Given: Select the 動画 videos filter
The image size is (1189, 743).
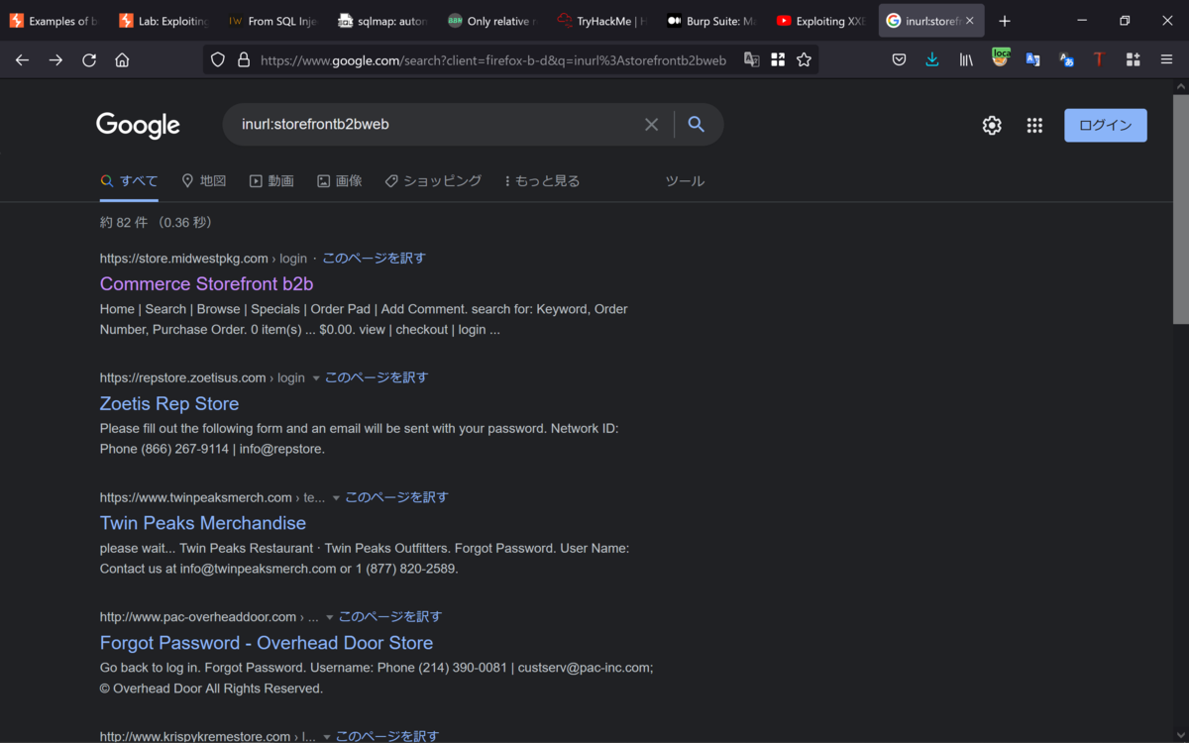Looking at the screenshot, I should point(271,181).
